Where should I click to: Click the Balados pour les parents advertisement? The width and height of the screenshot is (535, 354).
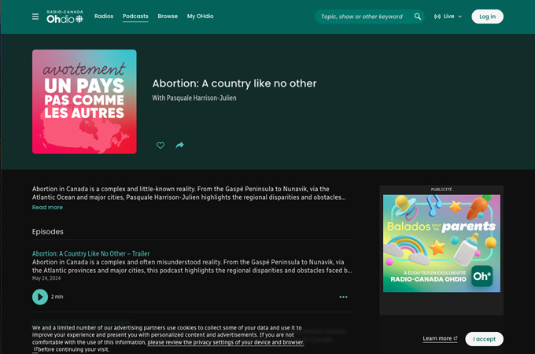coord(441,244)
